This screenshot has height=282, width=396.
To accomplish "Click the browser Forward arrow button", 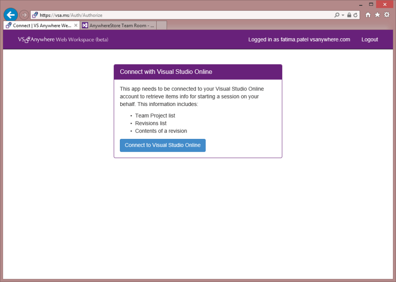I will [24, 15].
